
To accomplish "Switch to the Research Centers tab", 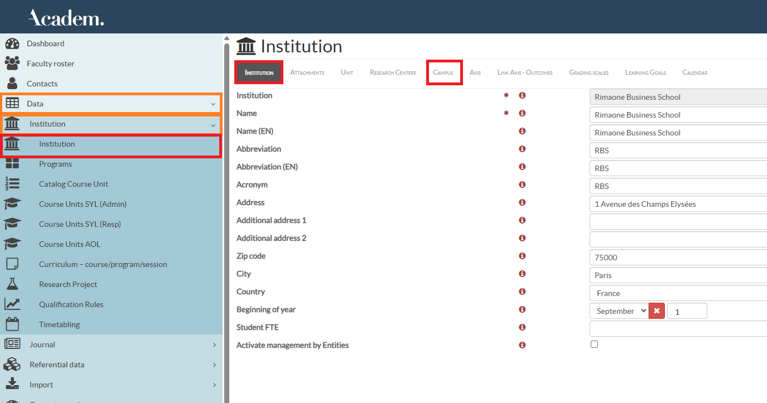I will (393, 73).
